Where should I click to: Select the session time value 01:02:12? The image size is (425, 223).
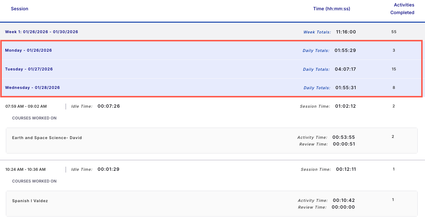pyautogui.click(x=346, y=106)
